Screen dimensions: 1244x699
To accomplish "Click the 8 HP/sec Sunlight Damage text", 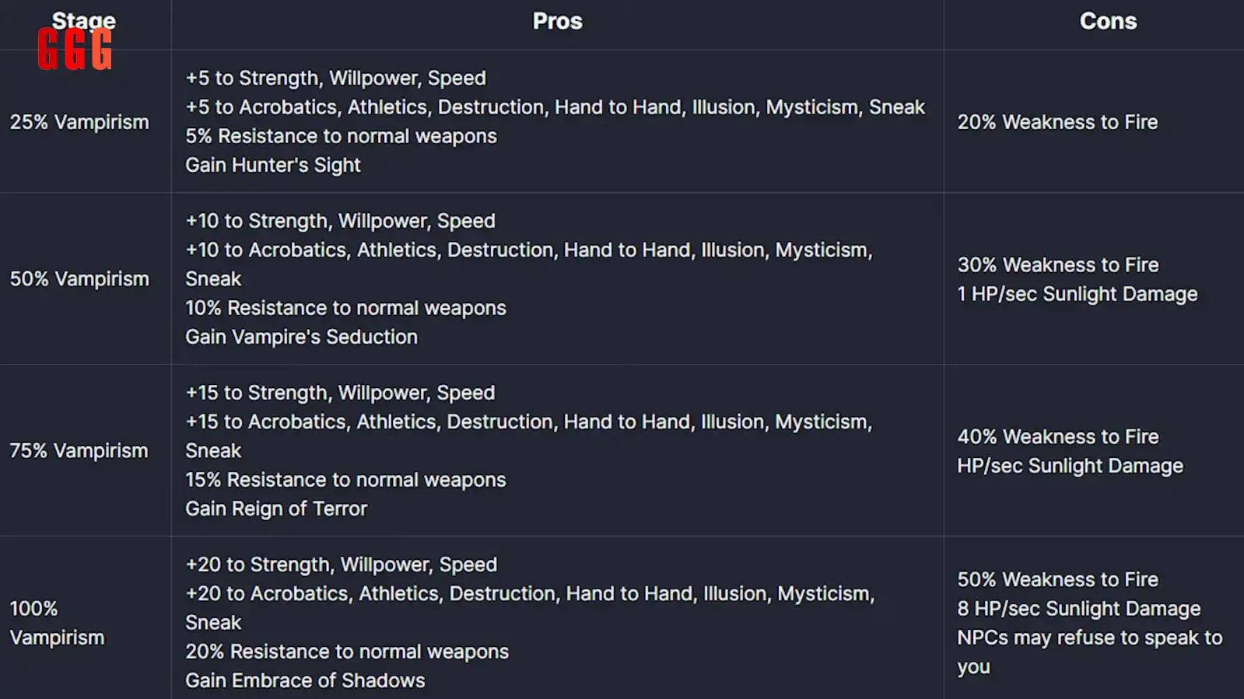I will pos(1079,609).
